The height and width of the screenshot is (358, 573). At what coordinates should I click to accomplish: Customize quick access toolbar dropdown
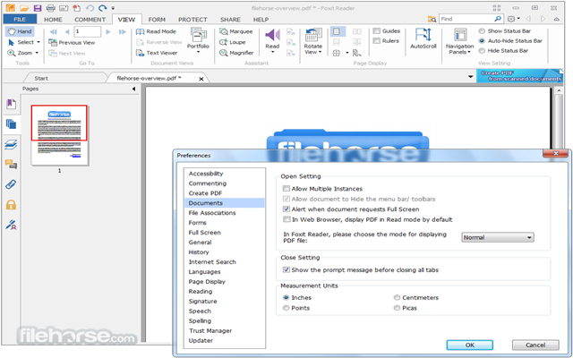click(113, 8)
